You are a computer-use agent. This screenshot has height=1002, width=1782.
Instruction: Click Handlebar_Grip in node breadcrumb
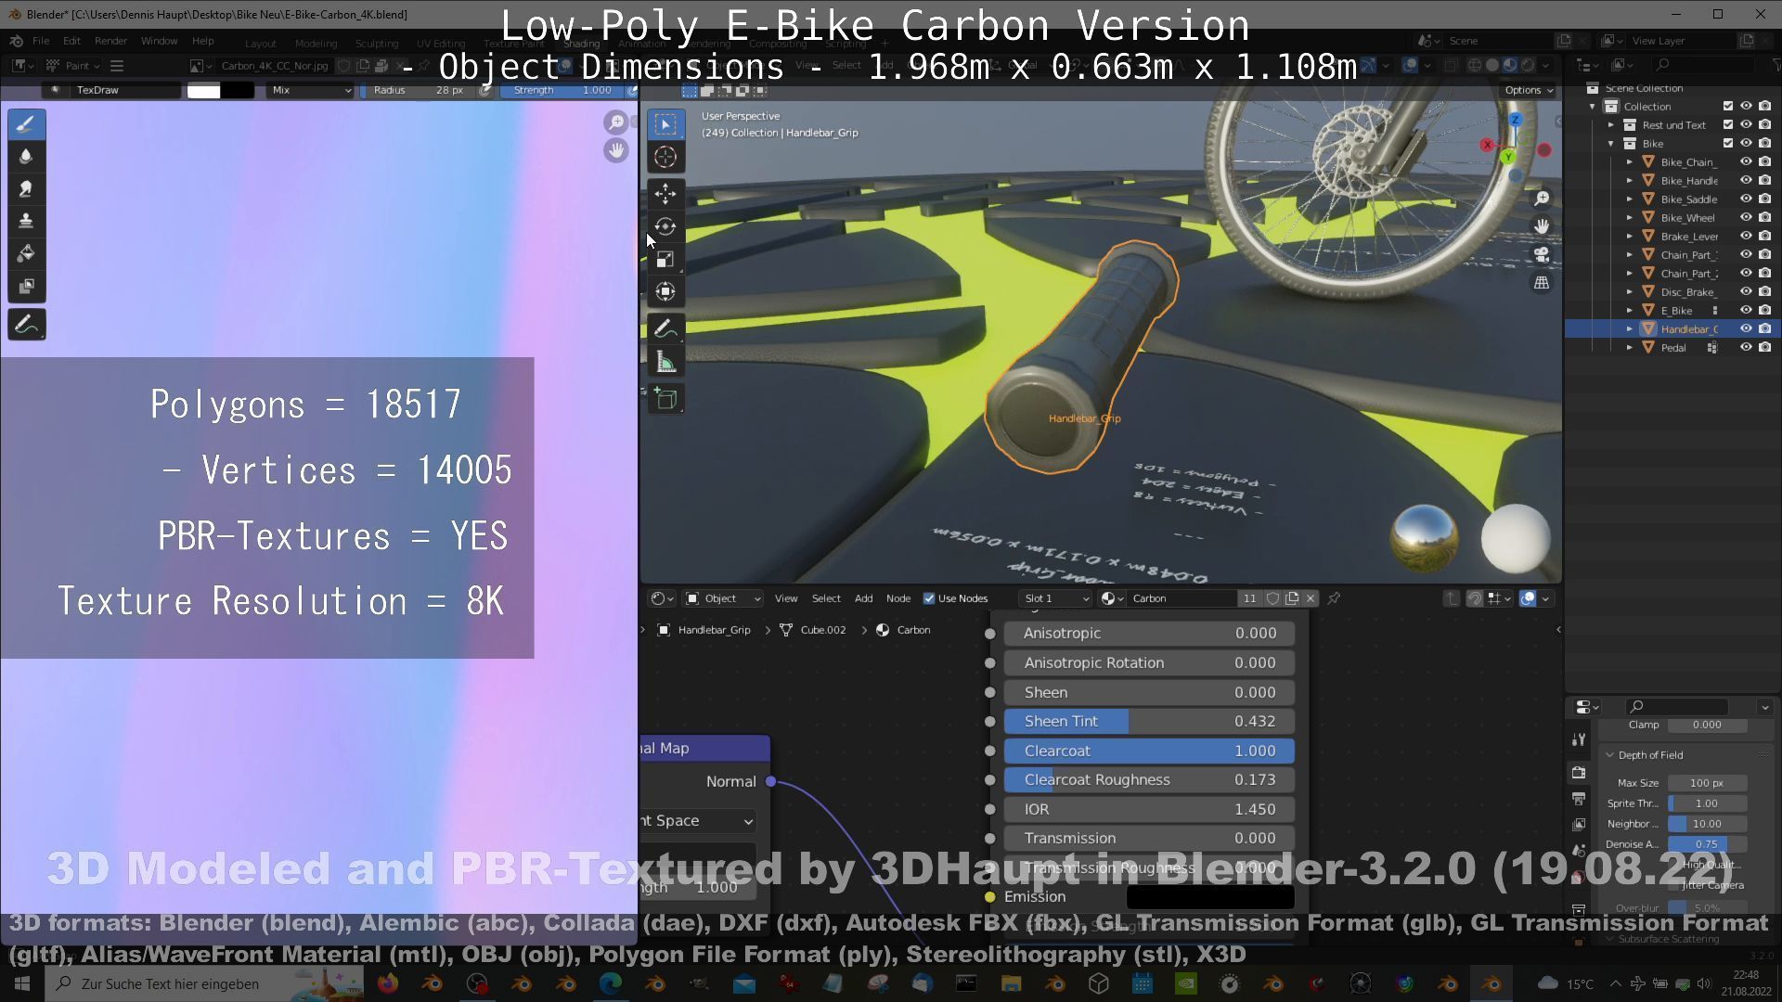click(714, 630)
